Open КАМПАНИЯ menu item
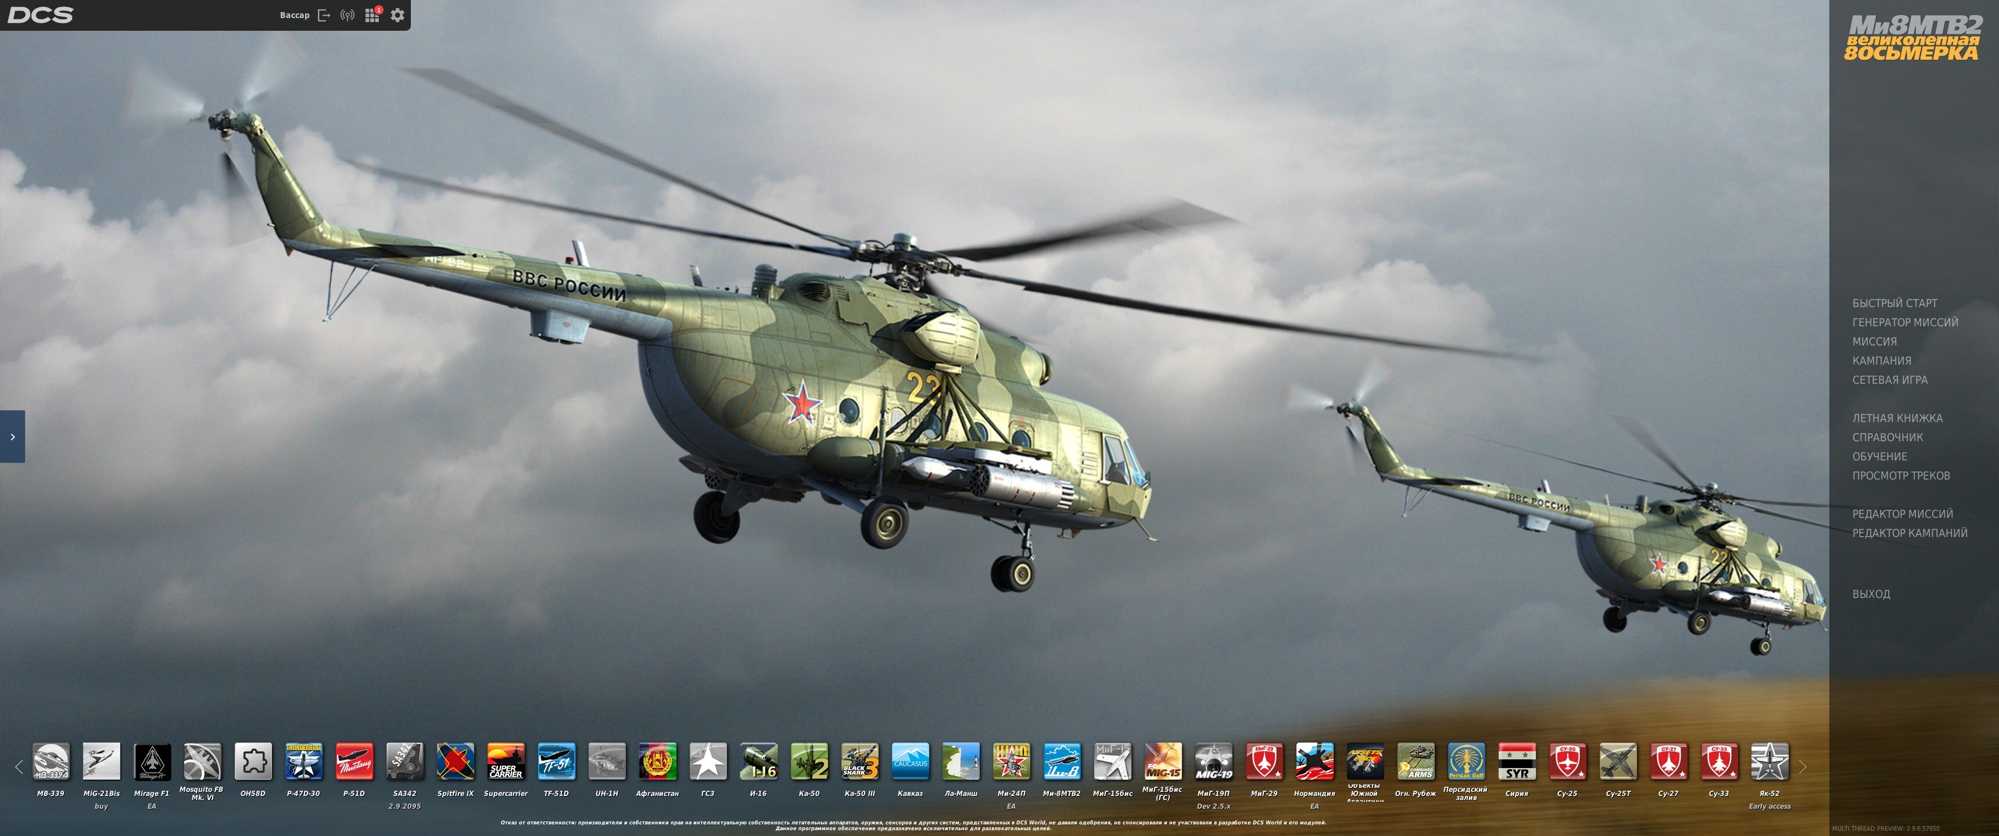This screenshot has height=836, width=1999. pos(1881,361)
